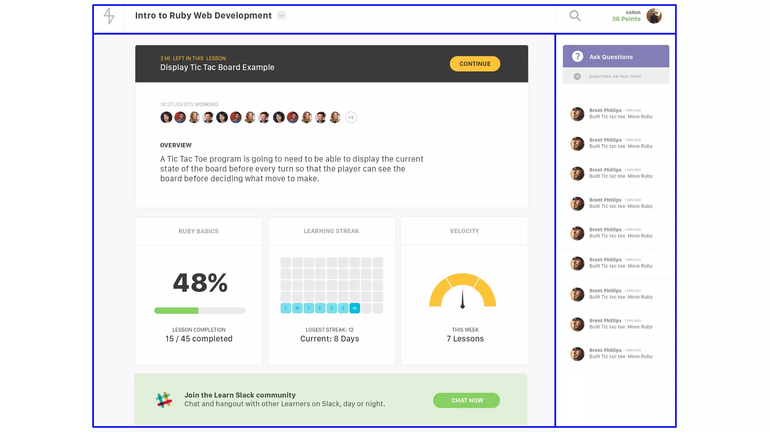Click the lesson completion progress bar

(x=200, y=310)
